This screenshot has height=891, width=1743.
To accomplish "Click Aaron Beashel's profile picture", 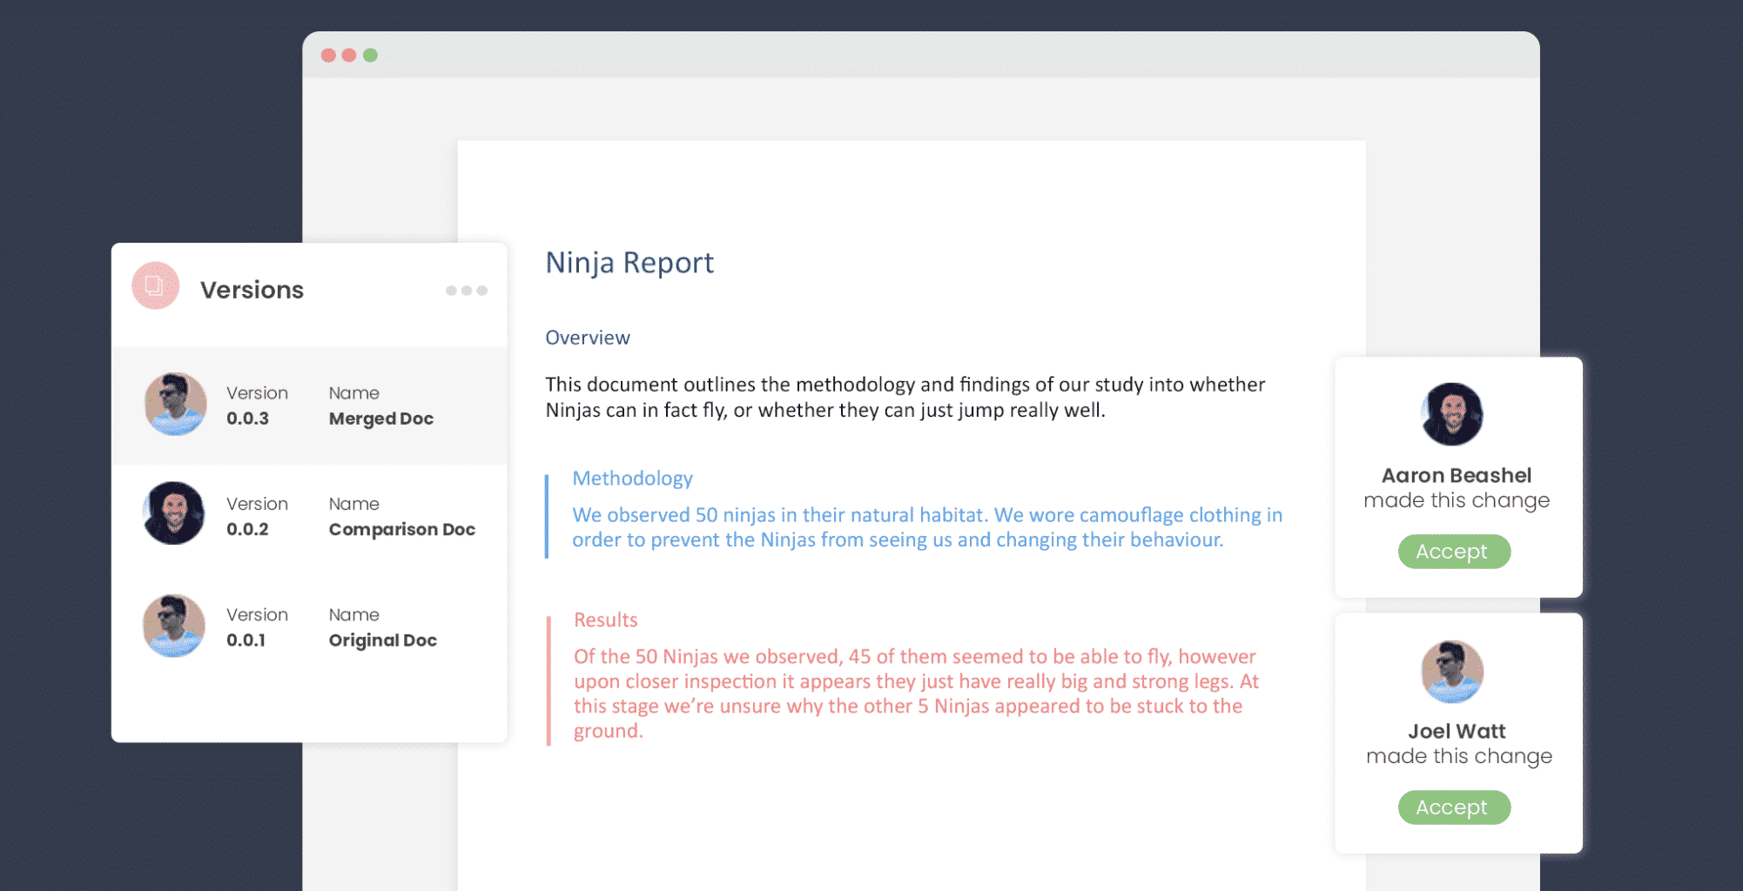I will pyautogui.click(x=1451, y=414).
